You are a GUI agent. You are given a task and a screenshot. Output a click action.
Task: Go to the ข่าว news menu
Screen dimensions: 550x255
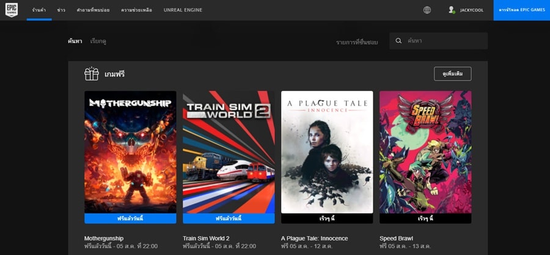point(61,10)
